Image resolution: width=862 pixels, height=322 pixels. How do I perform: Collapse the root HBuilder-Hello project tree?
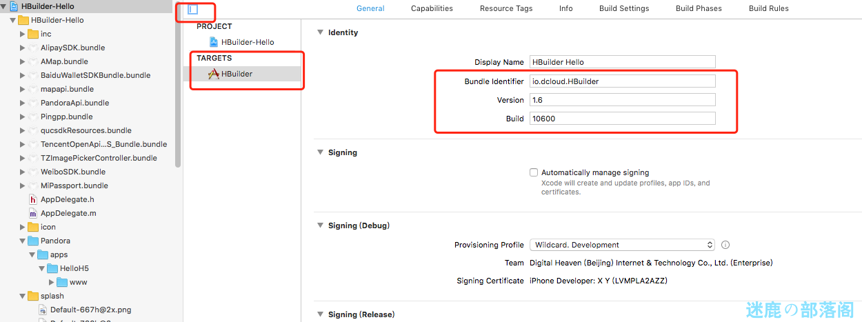tap(4, 6)
